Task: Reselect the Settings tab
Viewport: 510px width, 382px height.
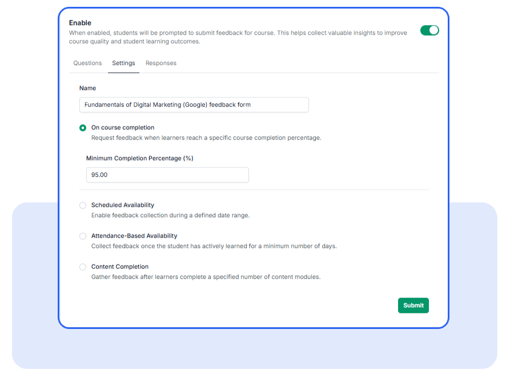Action: [x=123, y=63]
